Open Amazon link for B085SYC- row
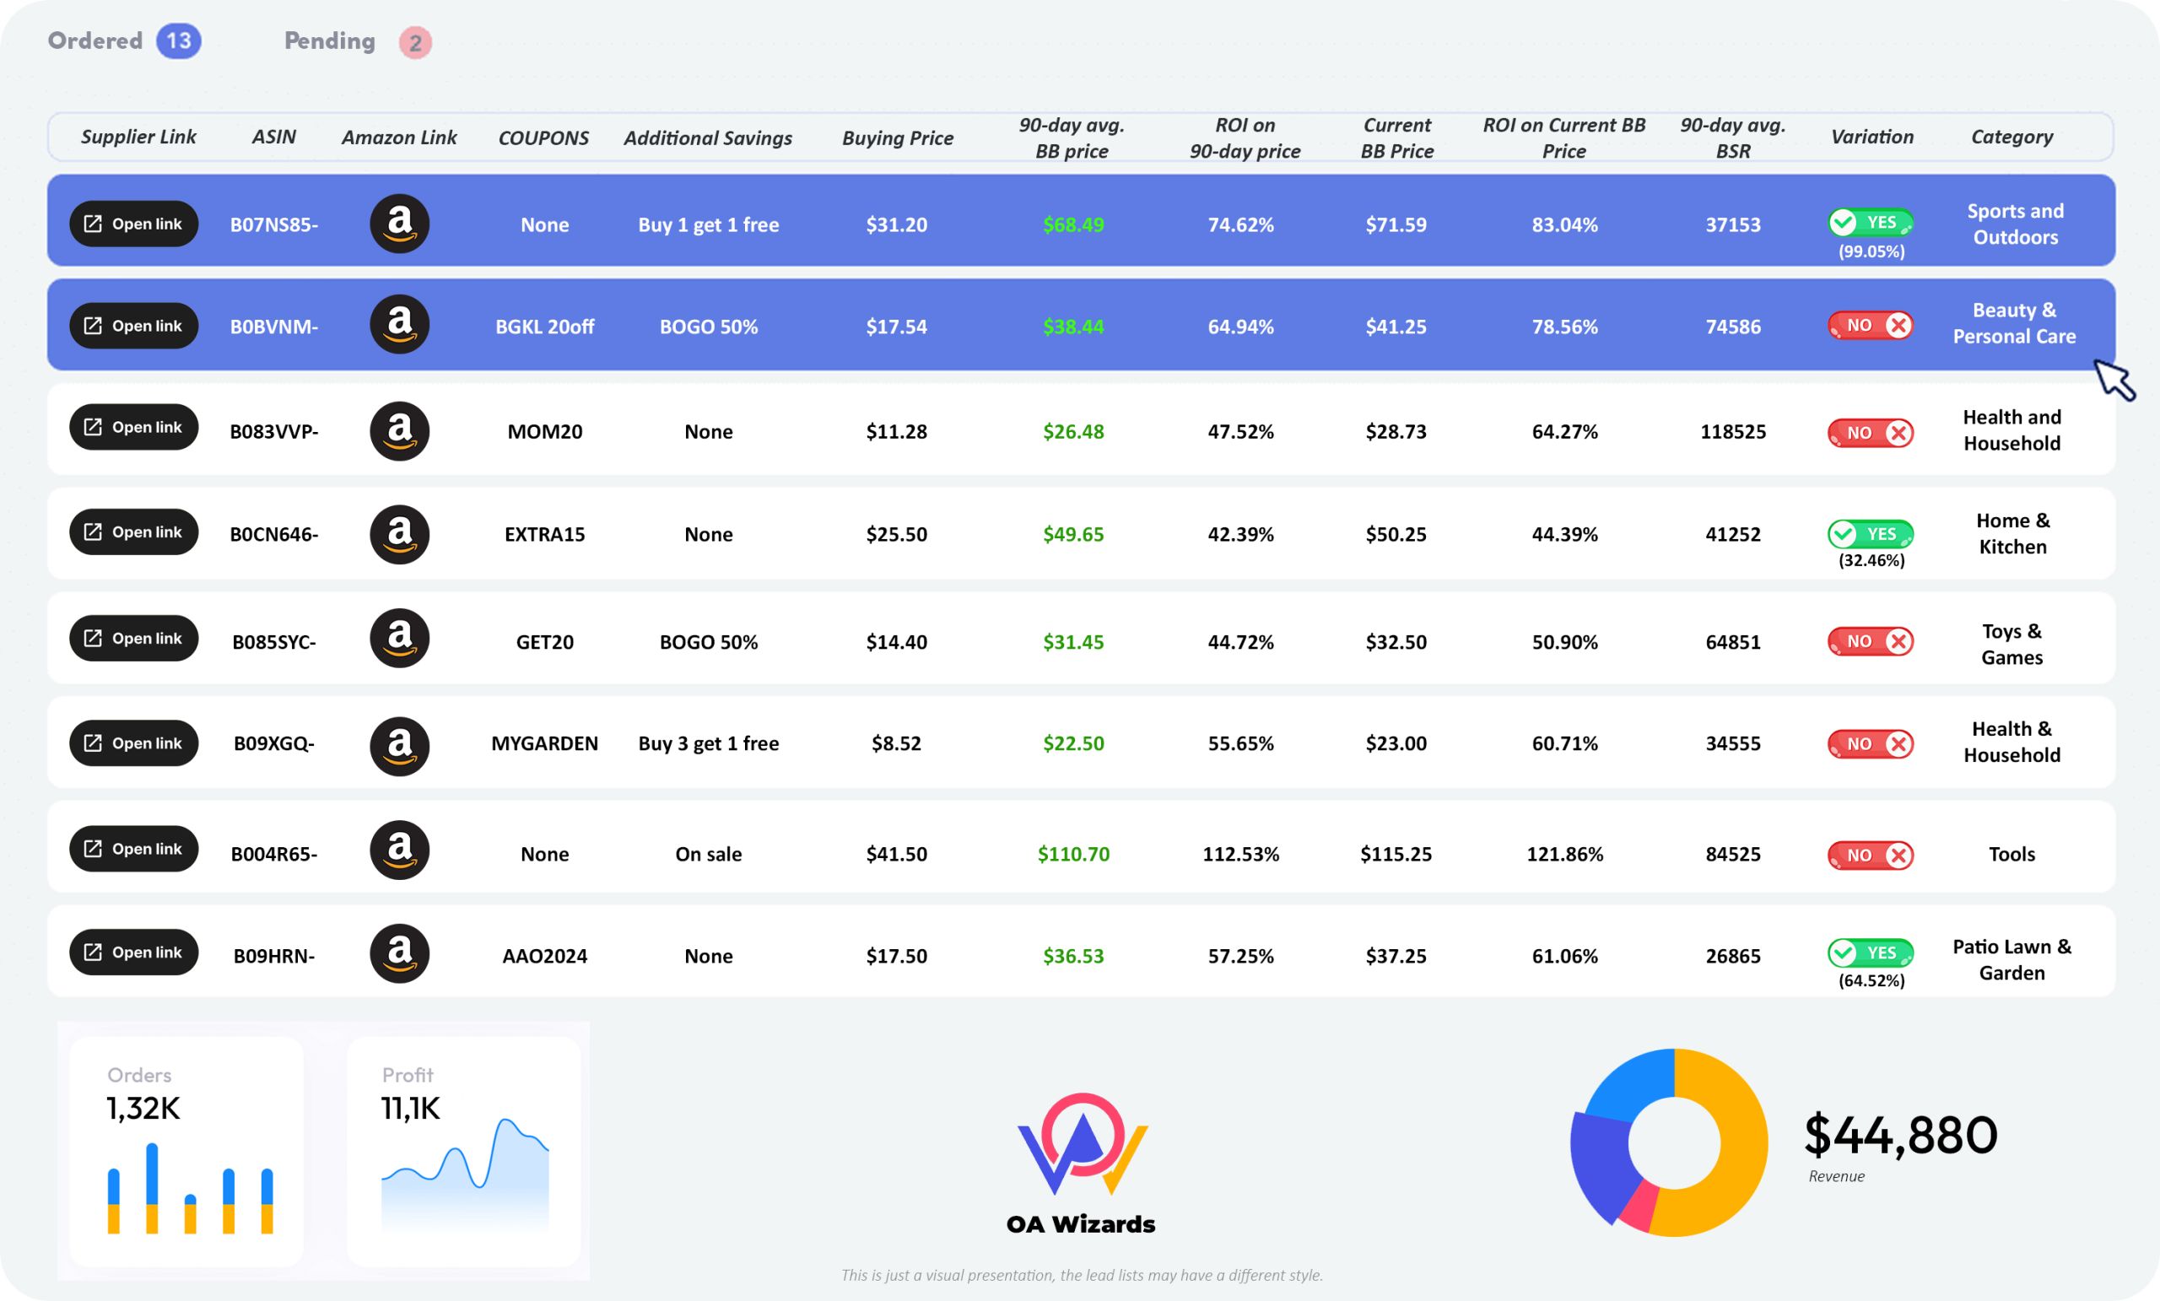This screenshot has height=1301, width=2160. click(x=399, y=638)
